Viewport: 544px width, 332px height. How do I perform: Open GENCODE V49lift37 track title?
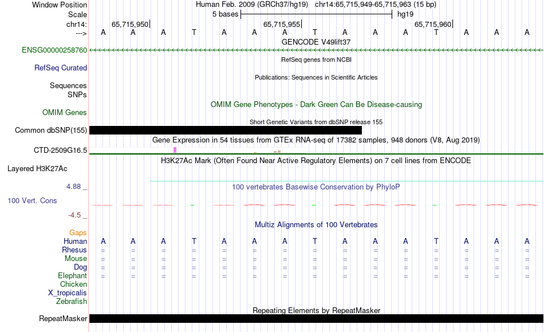pos(316,42)
